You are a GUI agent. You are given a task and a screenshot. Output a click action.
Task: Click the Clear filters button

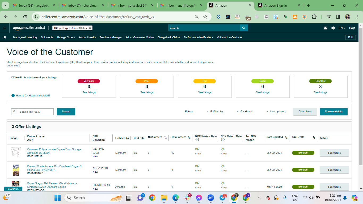point(305,112)
